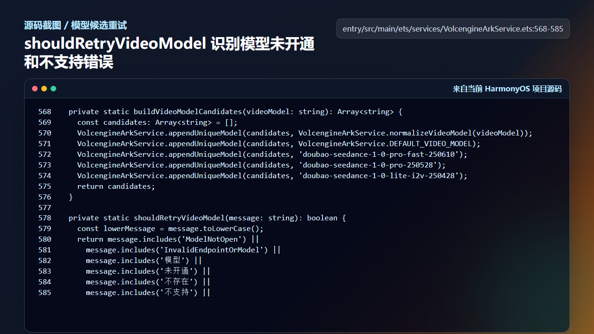Click 'return candidates;' statement

[116, 186]
